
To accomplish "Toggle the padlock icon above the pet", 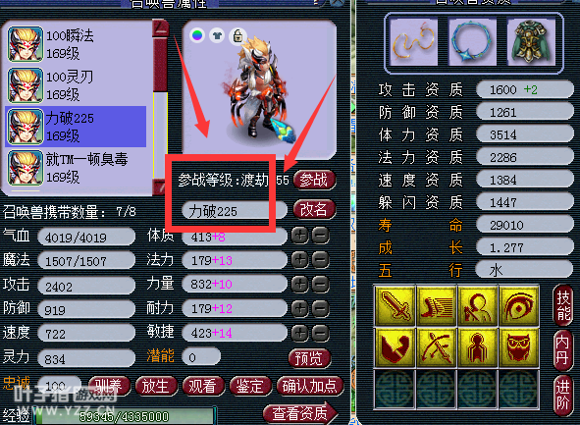I will (237, 35).
